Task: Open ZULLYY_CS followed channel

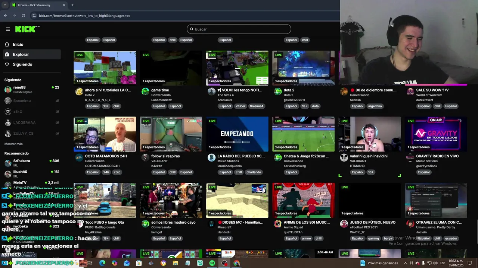Action: 32,134
